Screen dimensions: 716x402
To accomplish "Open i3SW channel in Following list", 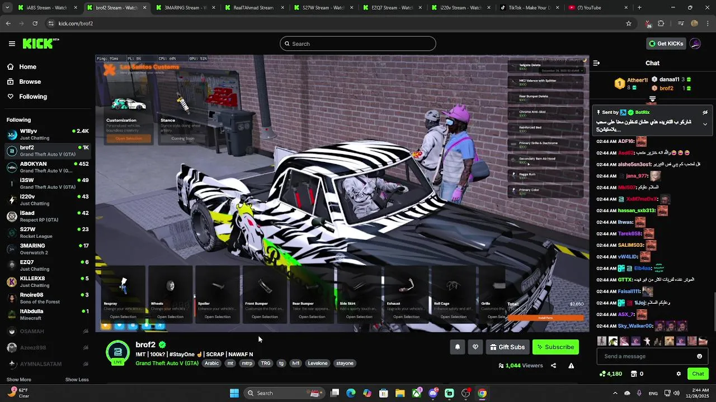I will coord(48,184).
